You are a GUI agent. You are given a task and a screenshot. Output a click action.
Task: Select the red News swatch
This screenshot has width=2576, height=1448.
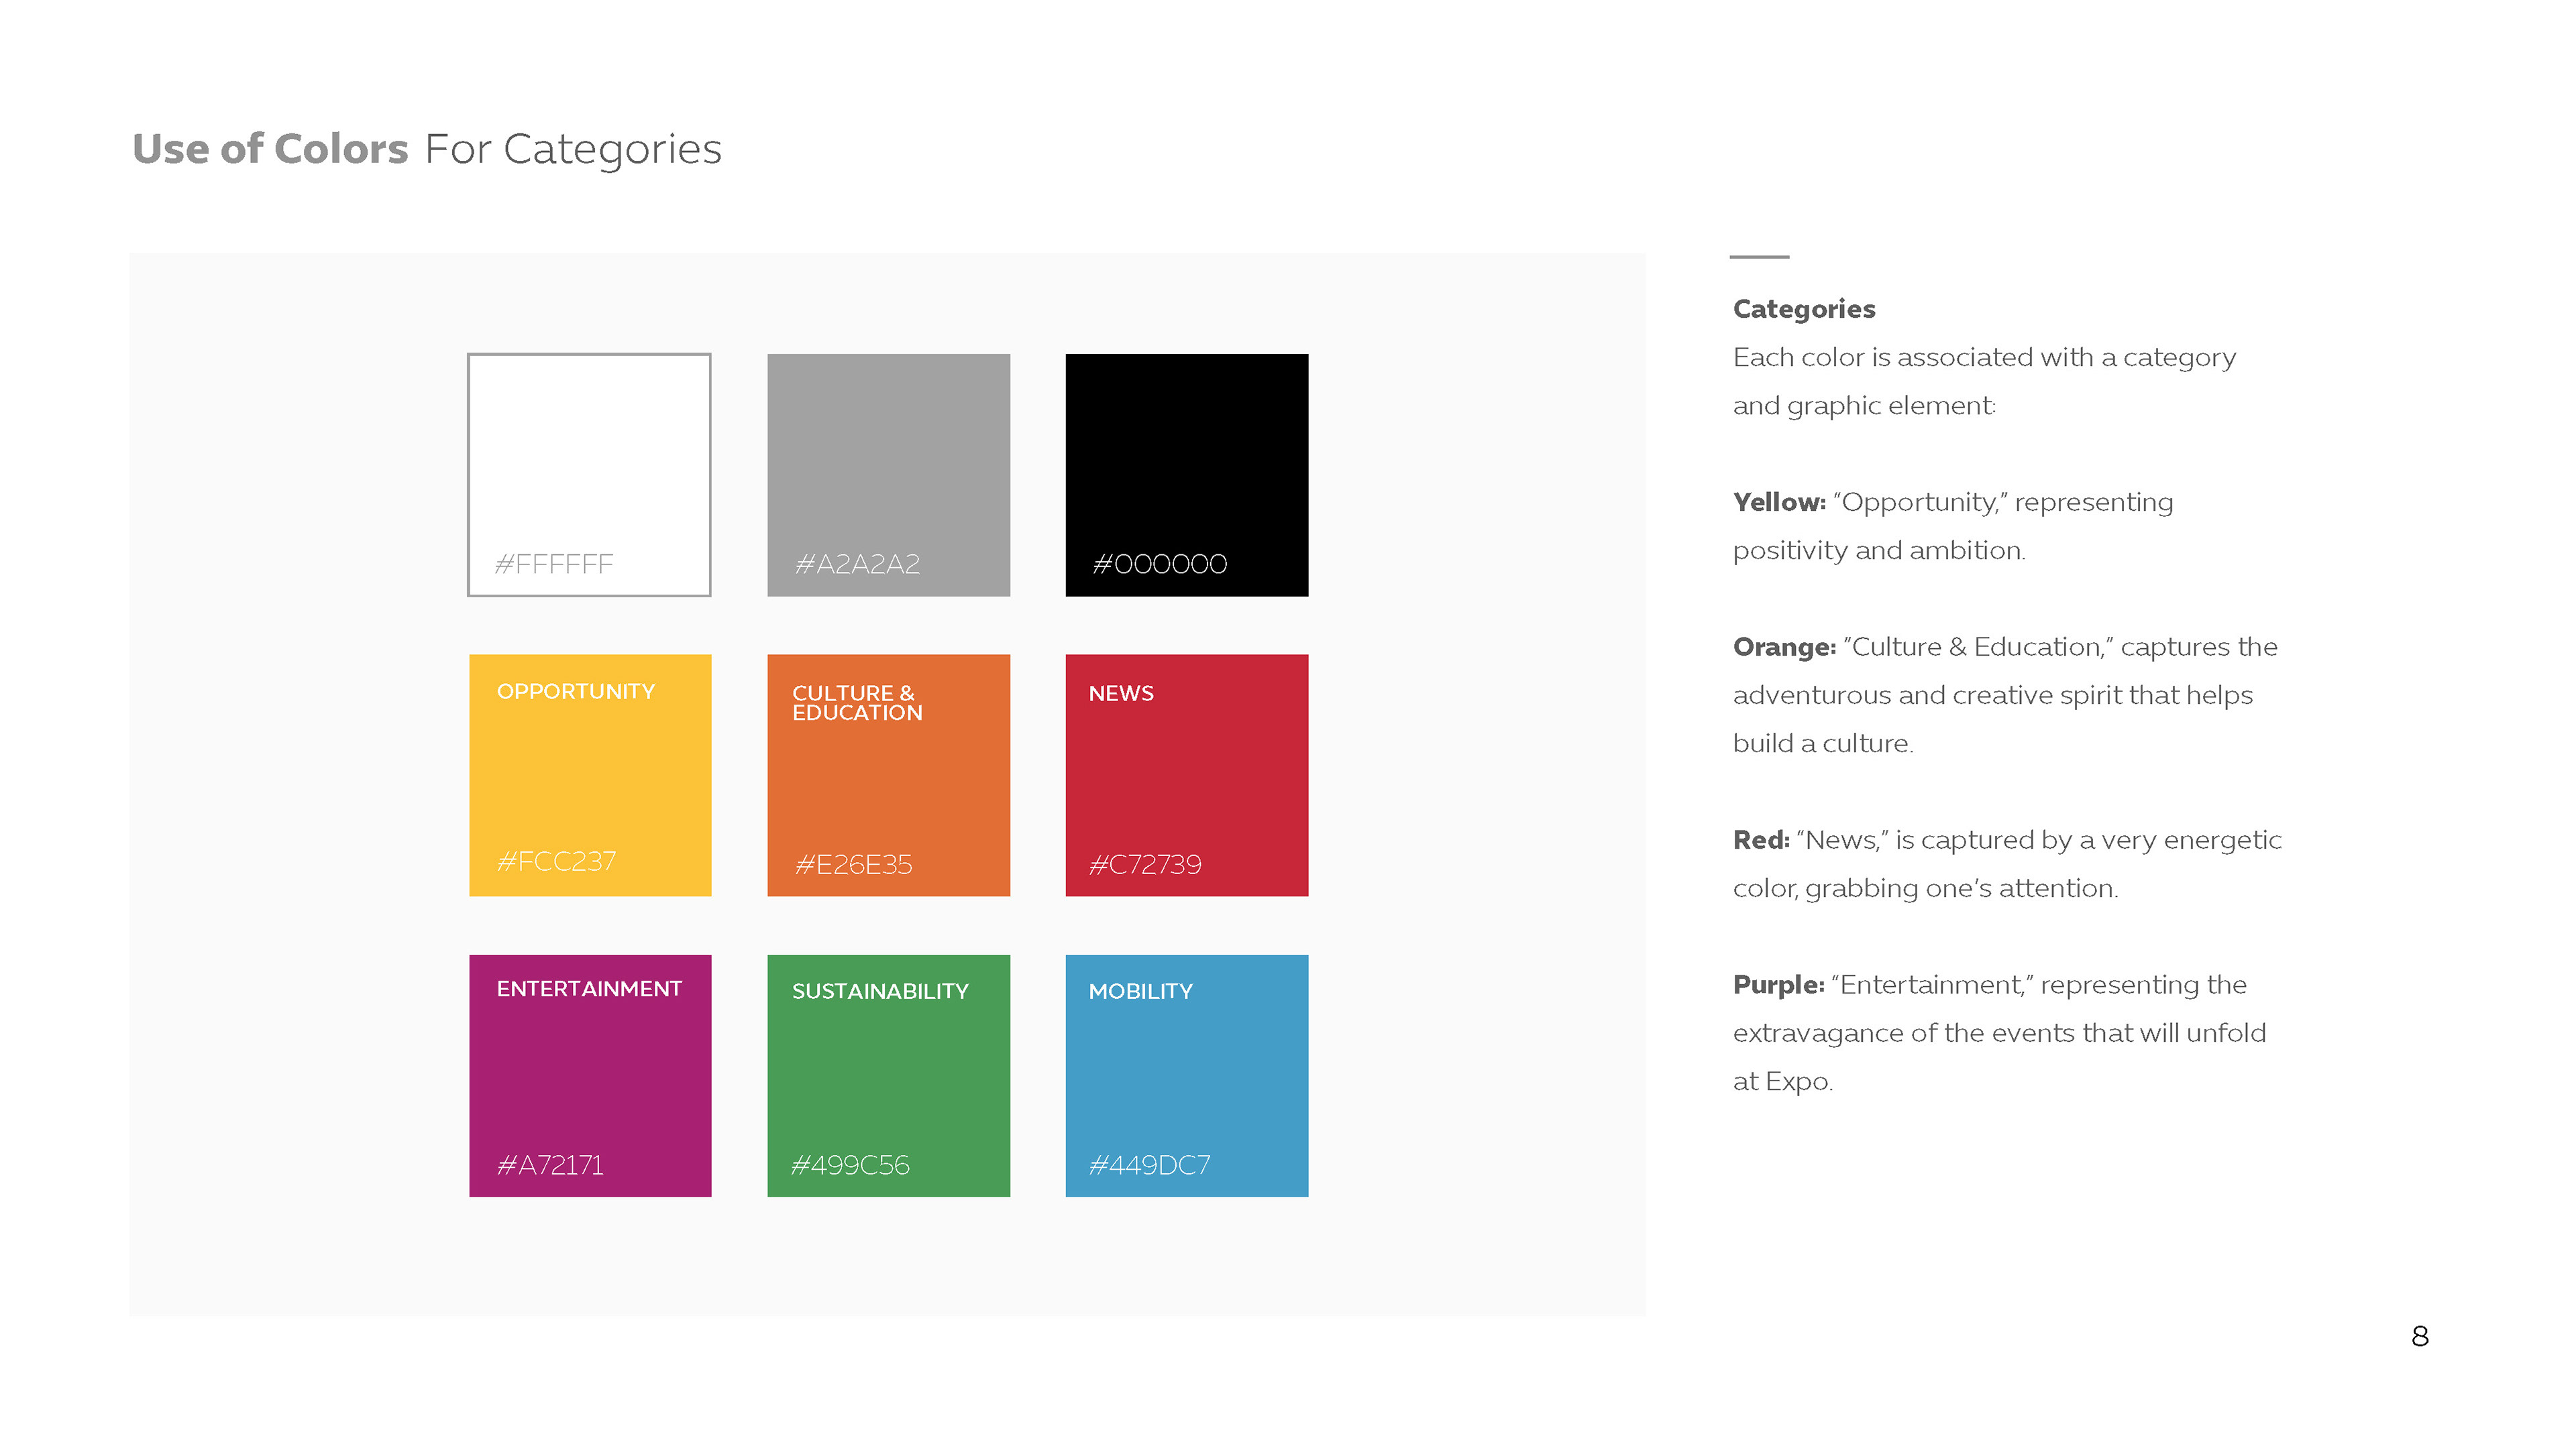tap(1186, 774)
